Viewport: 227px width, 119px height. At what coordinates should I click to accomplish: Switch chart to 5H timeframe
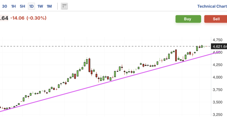point(22,6)
